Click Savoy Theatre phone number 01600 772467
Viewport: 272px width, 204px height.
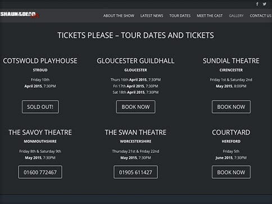coord(40,172)
